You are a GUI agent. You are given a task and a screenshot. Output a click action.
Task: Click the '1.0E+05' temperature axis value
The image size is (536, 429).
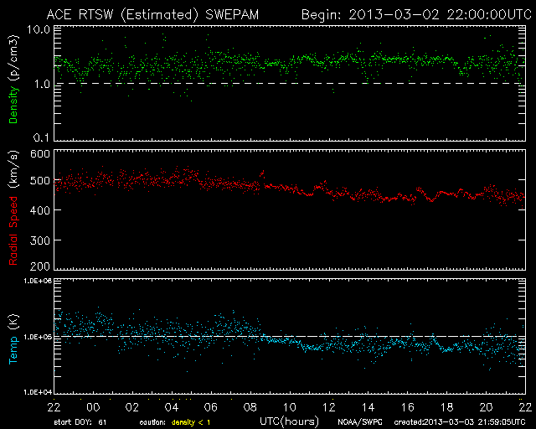(x=38, y=338)
